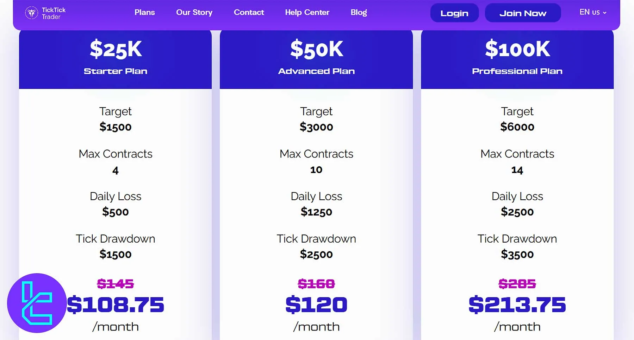This screenshot has height=340, width=634.
Task: Open the Blog section
Action: click(x=359, y=12)
